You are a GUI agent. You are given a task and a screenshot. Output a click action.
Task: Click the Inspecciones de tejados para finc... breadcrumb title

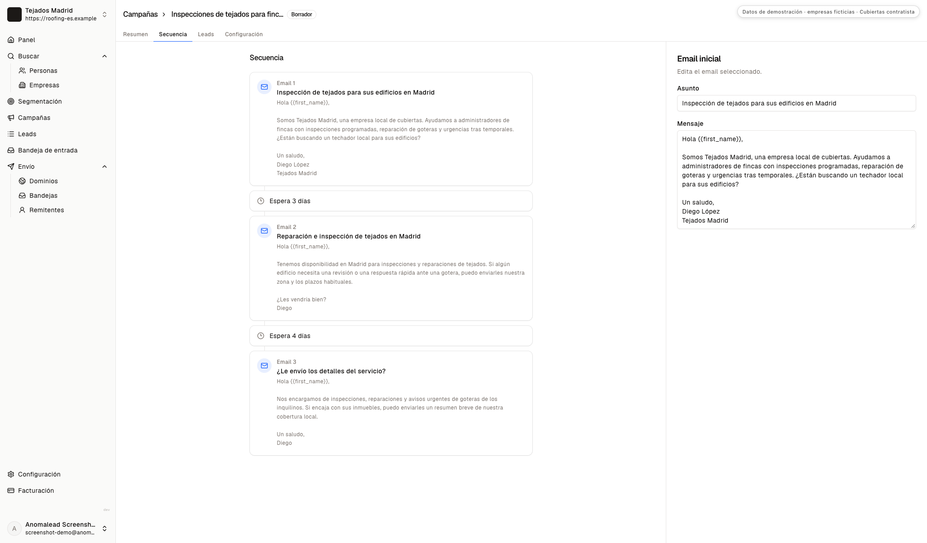point(227,14)
